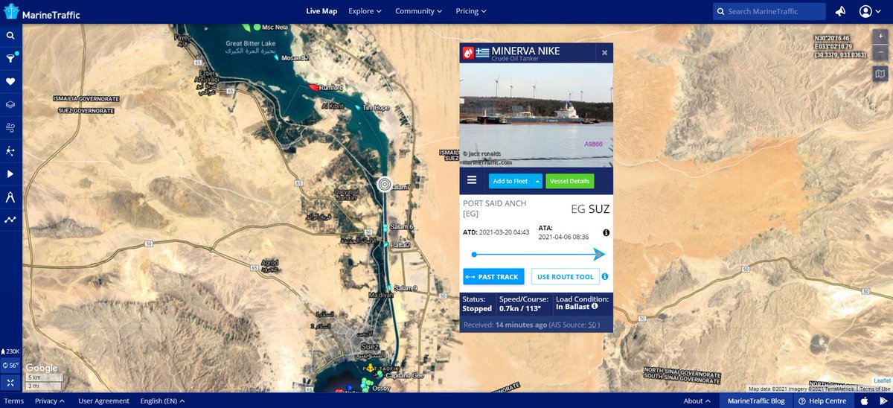
Task: Click the EG SUZ destination port
Action: tap(590, 209)
